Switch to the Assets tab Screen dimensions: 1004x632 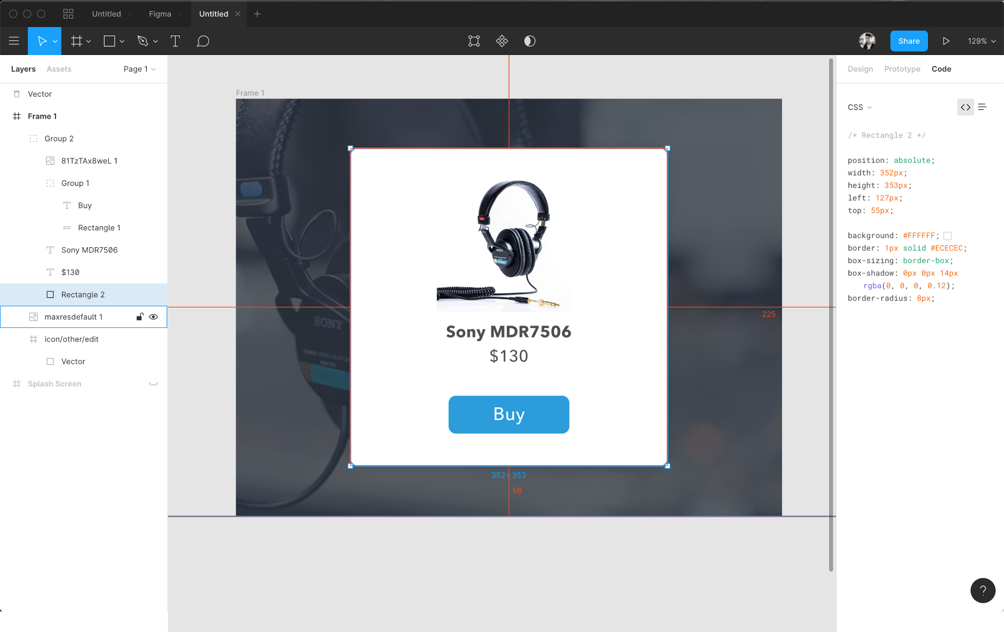pyautogui.click(x=59, y=69)
